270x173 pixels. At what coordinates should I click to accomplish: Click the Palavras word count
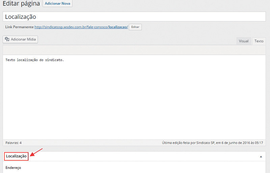pyautogui.click(x=13, y=143)
